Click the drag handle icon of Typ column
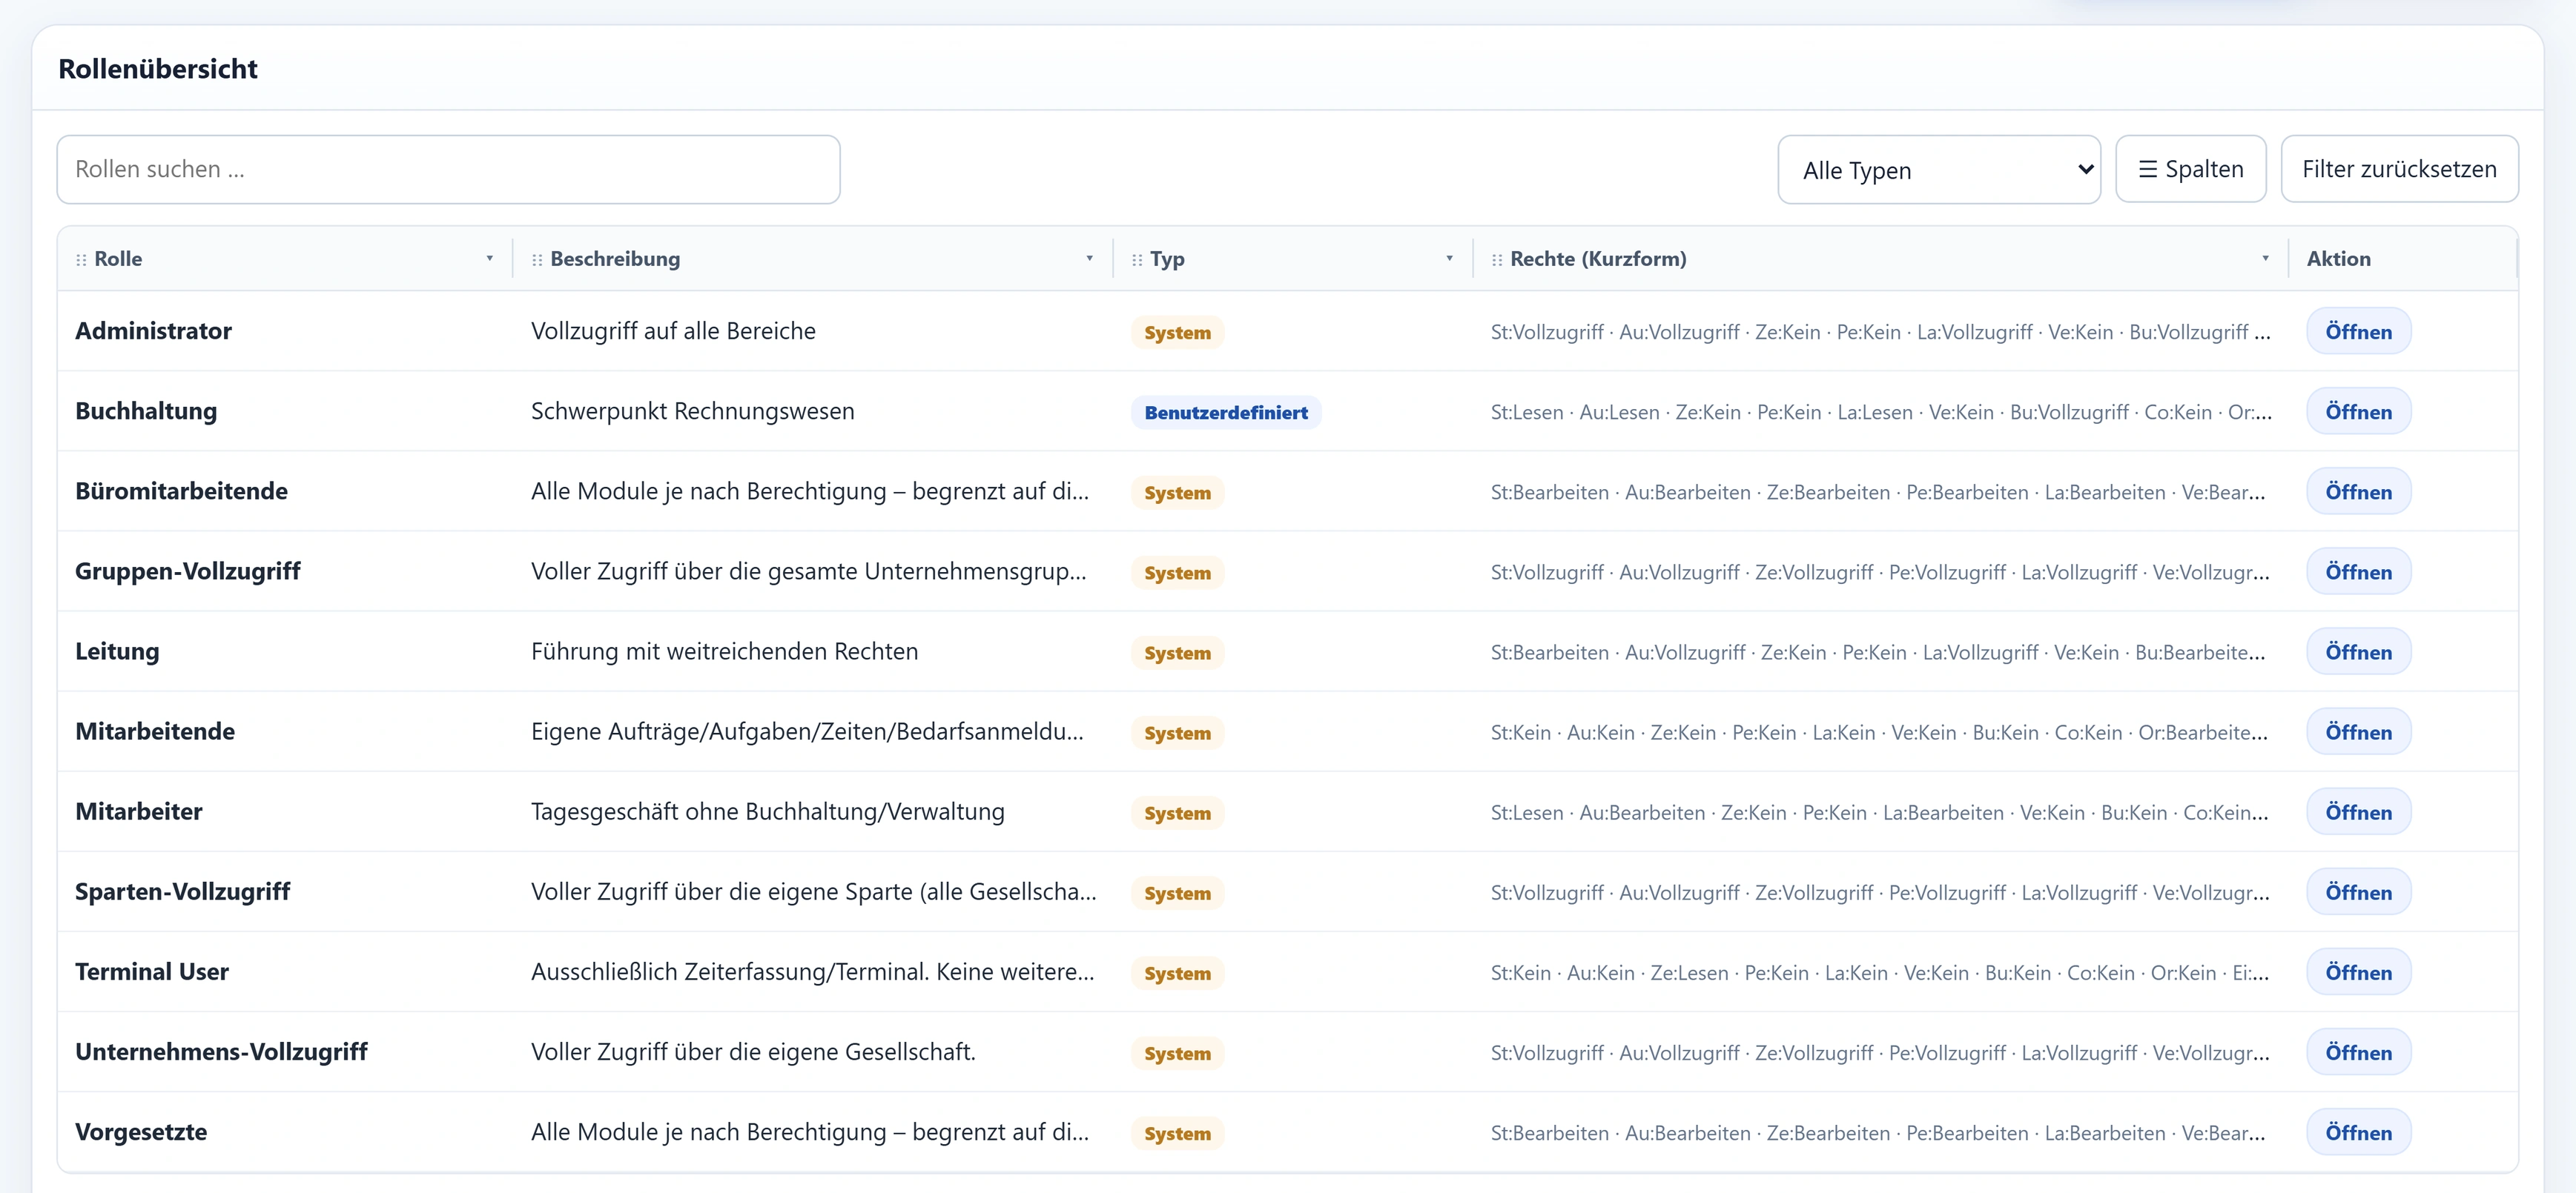Image resolution: width=2576 pixels, height=1193 pixels. click(x=1137, y=260)
